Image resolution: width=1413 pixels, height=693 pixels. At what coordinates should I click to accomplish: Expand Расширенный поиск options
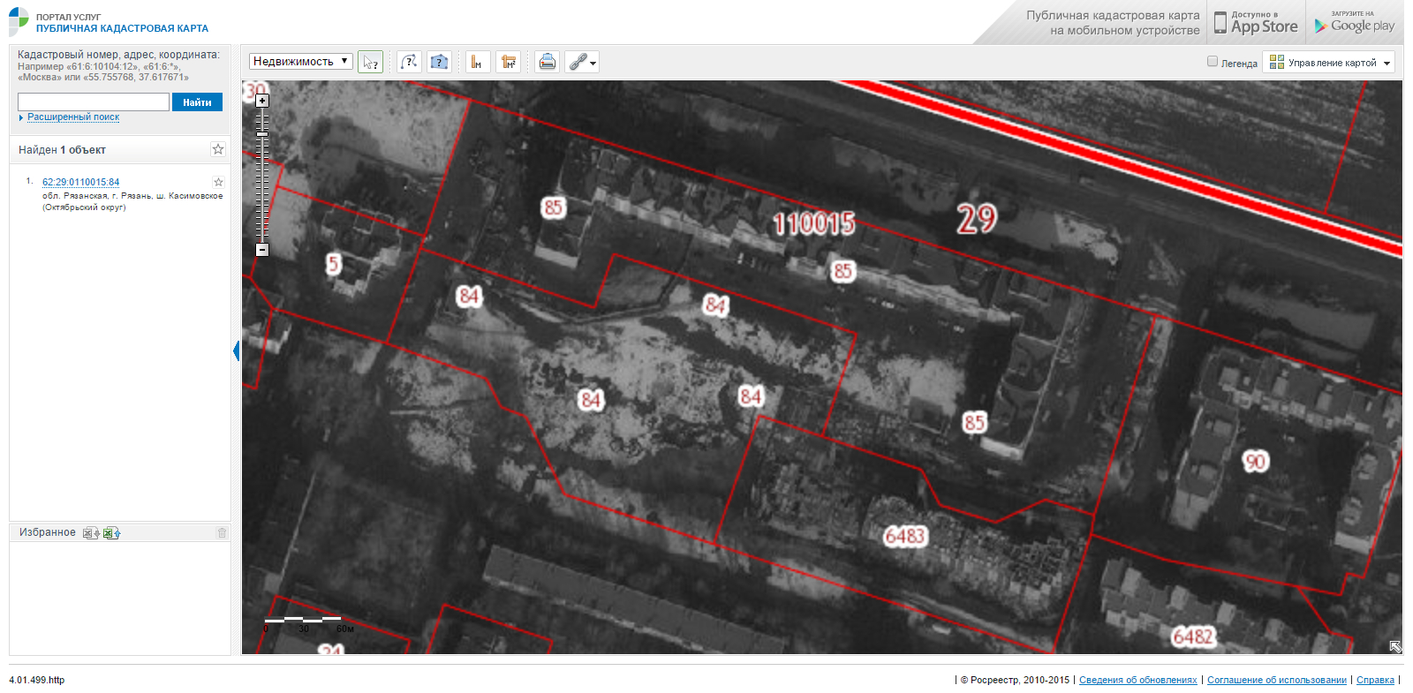coord(72,117)
